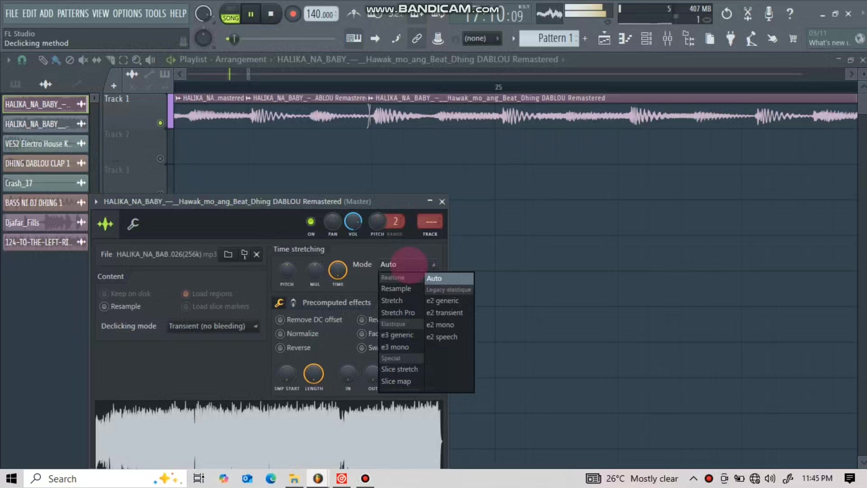
Task: Open the Channel rack icon
Action: [646, 39]
